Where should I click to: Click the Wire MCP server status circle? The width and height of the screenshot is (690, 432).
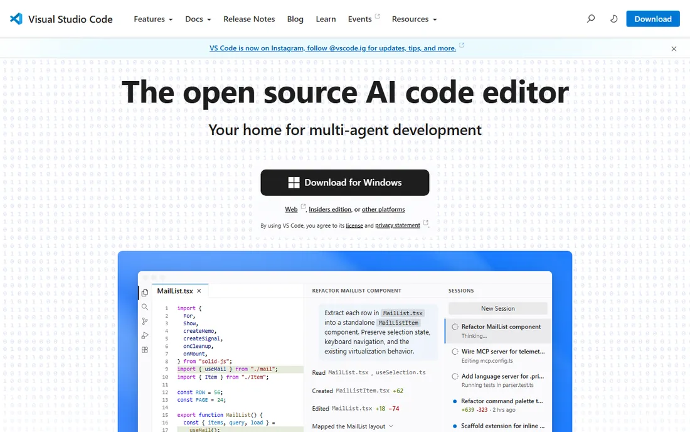pos(455,352)
